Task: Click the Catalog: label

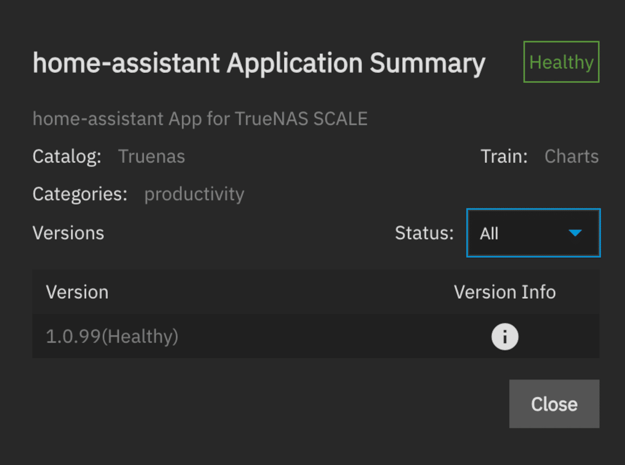Action: pos(67,156)
